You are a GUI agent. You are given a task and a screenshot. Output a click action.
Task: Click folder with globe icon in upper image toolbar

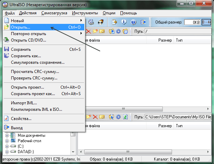pyautogui.click(x=125, y=31)
